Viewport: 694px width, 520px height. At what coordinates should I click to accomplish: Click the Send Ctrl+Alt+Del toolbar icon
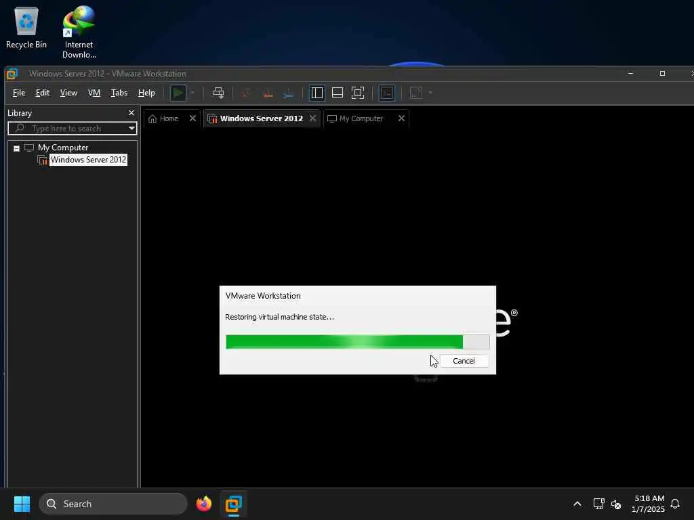(218, 93)
